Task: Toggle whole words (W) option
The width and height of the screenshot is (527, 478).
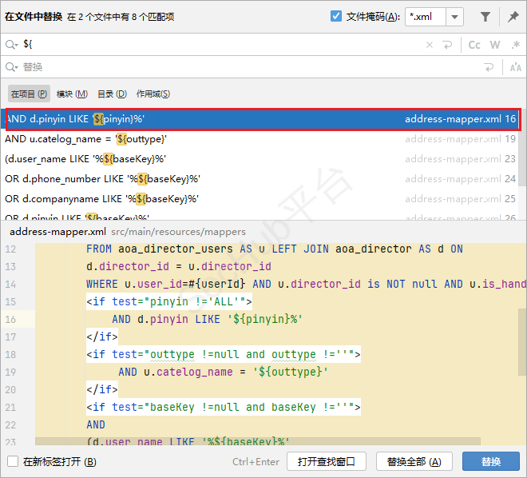Action: pyautogui.click(x=495, y=46)
